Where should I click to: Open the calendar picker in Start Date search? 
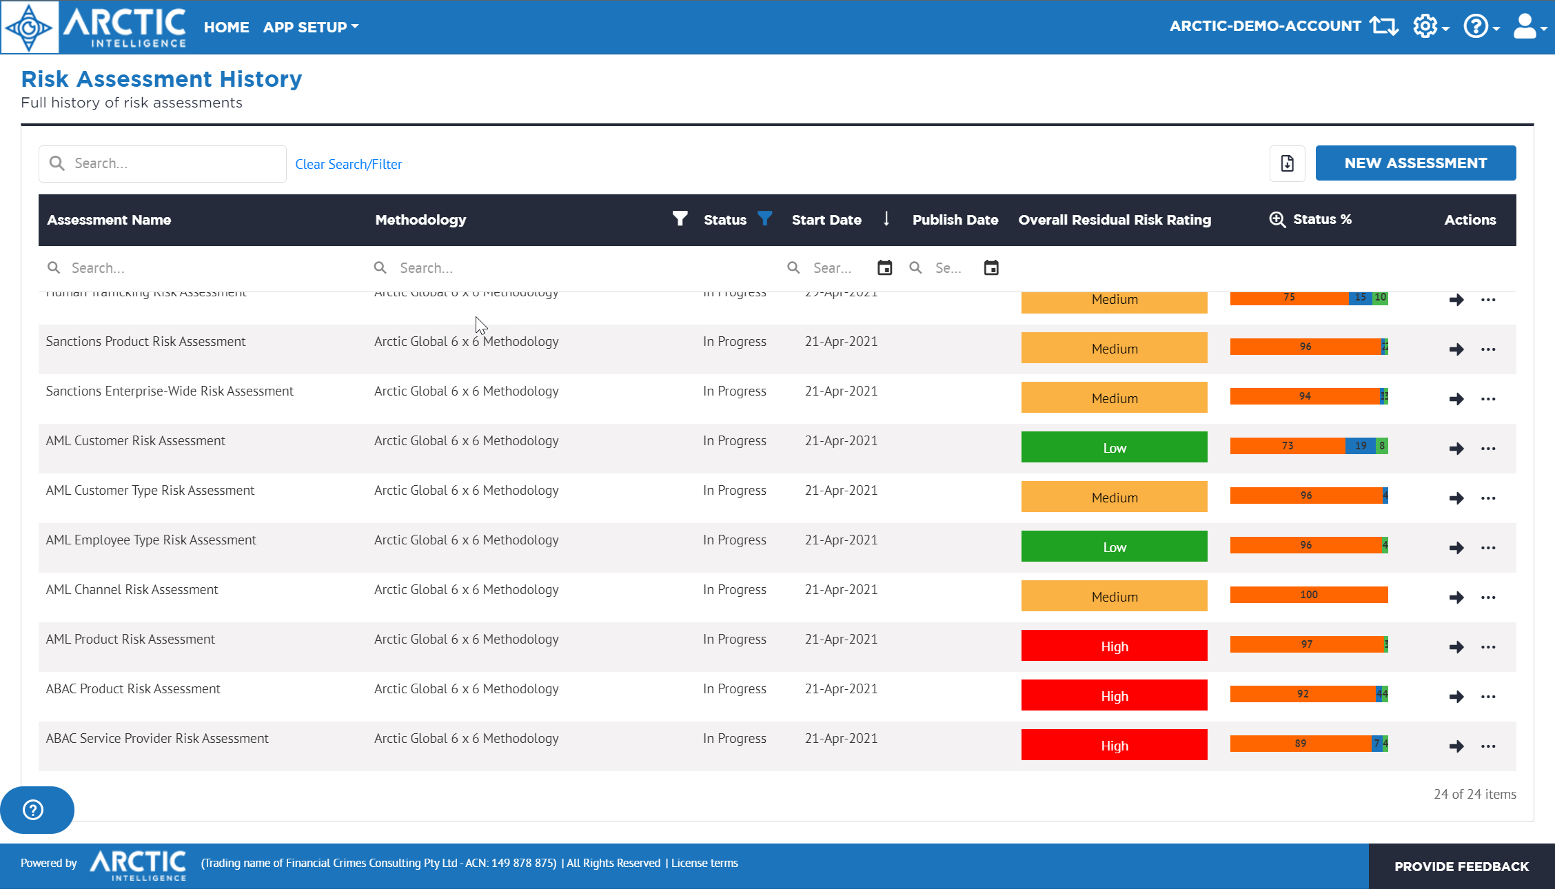point(885,267)
